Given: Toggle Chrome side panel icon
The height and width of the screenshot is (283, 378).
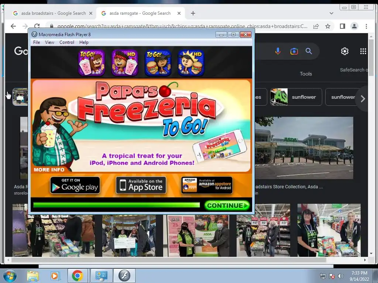Looking at the screenshot, I should (x=342, y=26).
